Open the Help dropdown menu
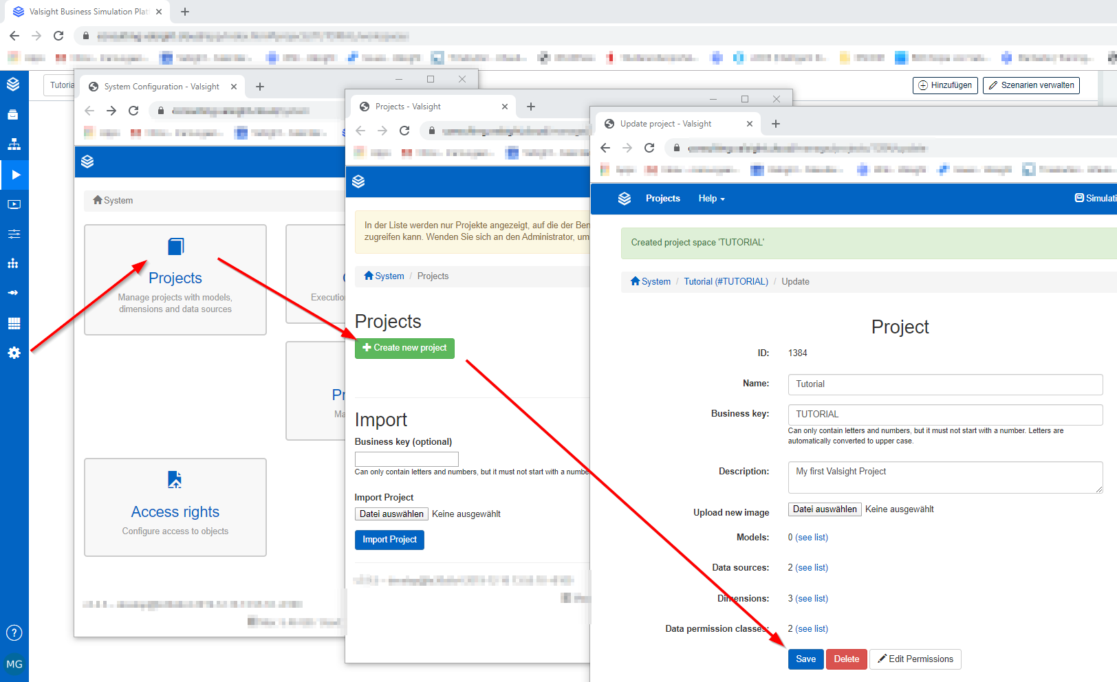Screen dimensions: 1117x682 point(711,199)
